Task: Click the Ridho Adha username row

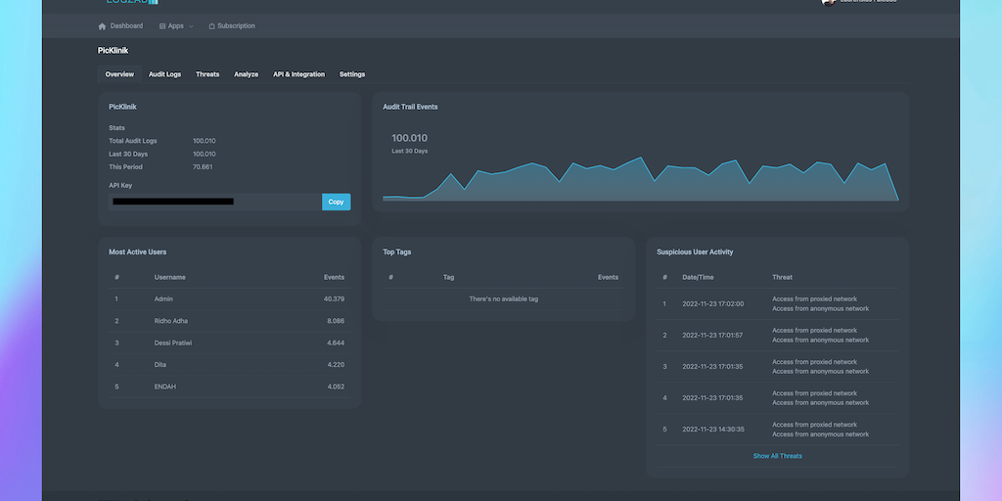Action: tap(229, 321)
